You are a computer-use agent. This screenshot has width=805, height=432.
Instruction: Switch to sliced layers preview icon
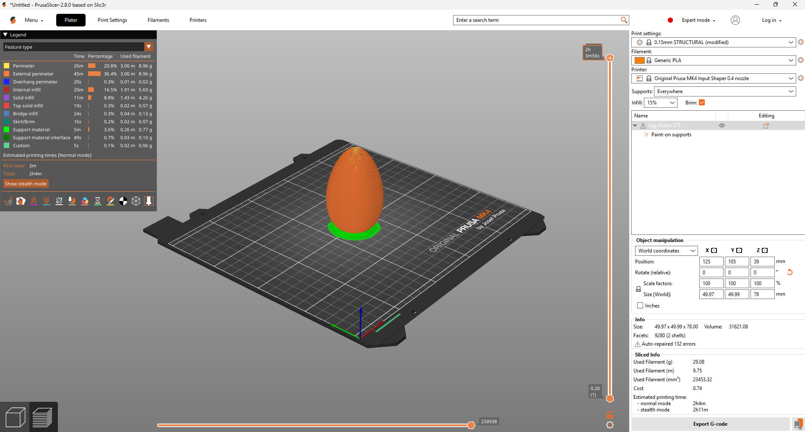click(42, 417)
